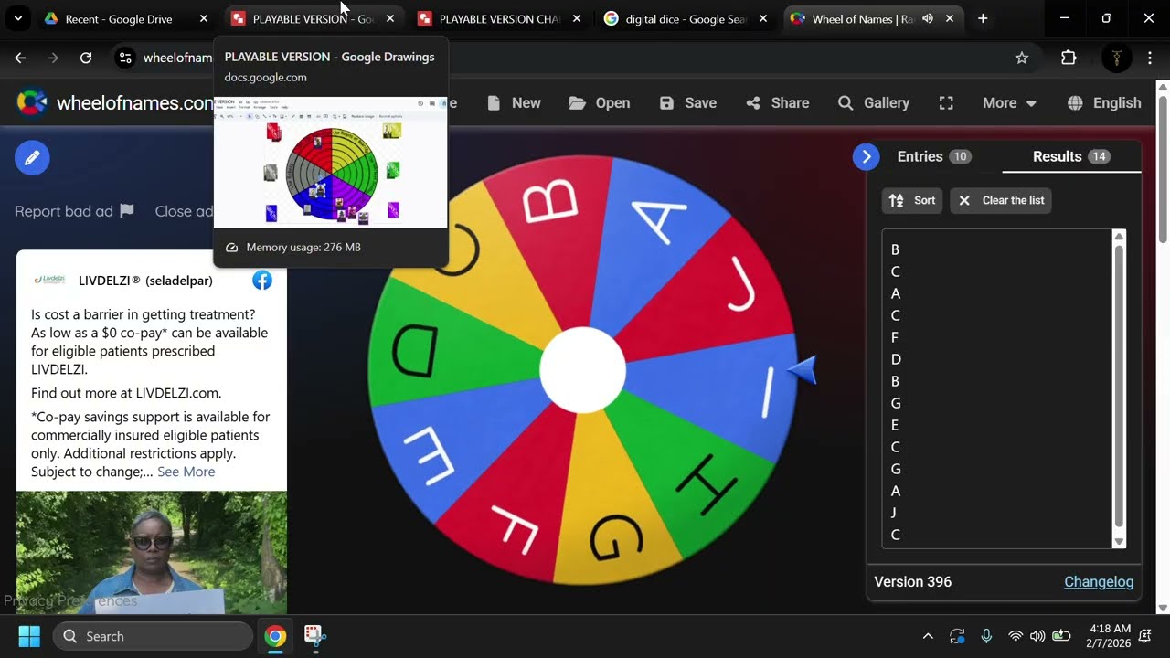Close the Wheel of Names tab

click(x=950, y=18)
